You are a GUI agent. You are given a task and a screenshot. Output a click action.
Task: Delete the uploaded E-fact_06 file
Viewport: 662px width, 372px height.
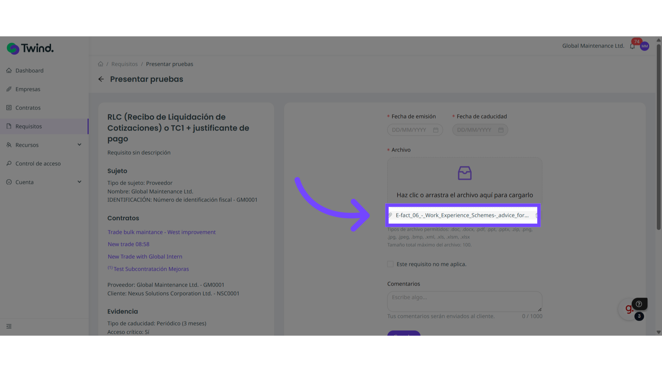tap(536, 215)
